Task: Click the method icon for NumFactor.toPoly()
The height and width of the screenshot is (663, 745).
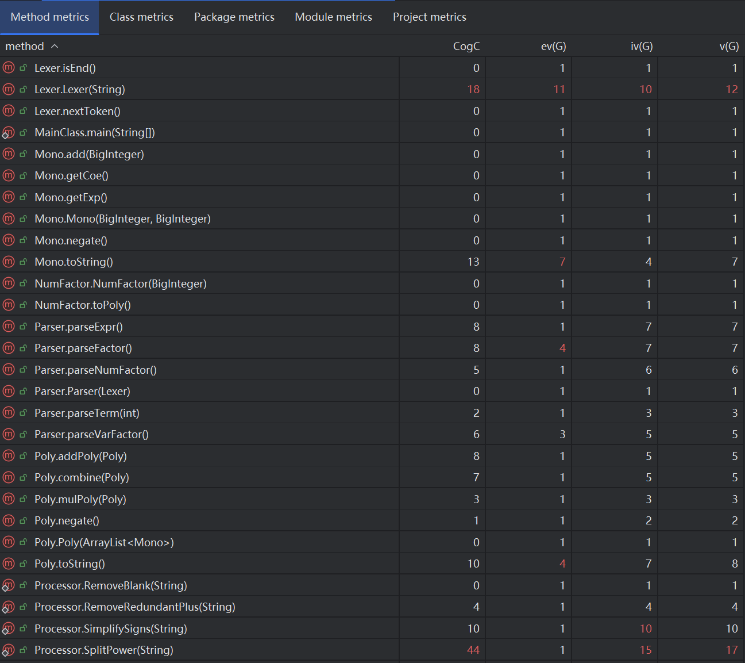Action: [9, 305]
